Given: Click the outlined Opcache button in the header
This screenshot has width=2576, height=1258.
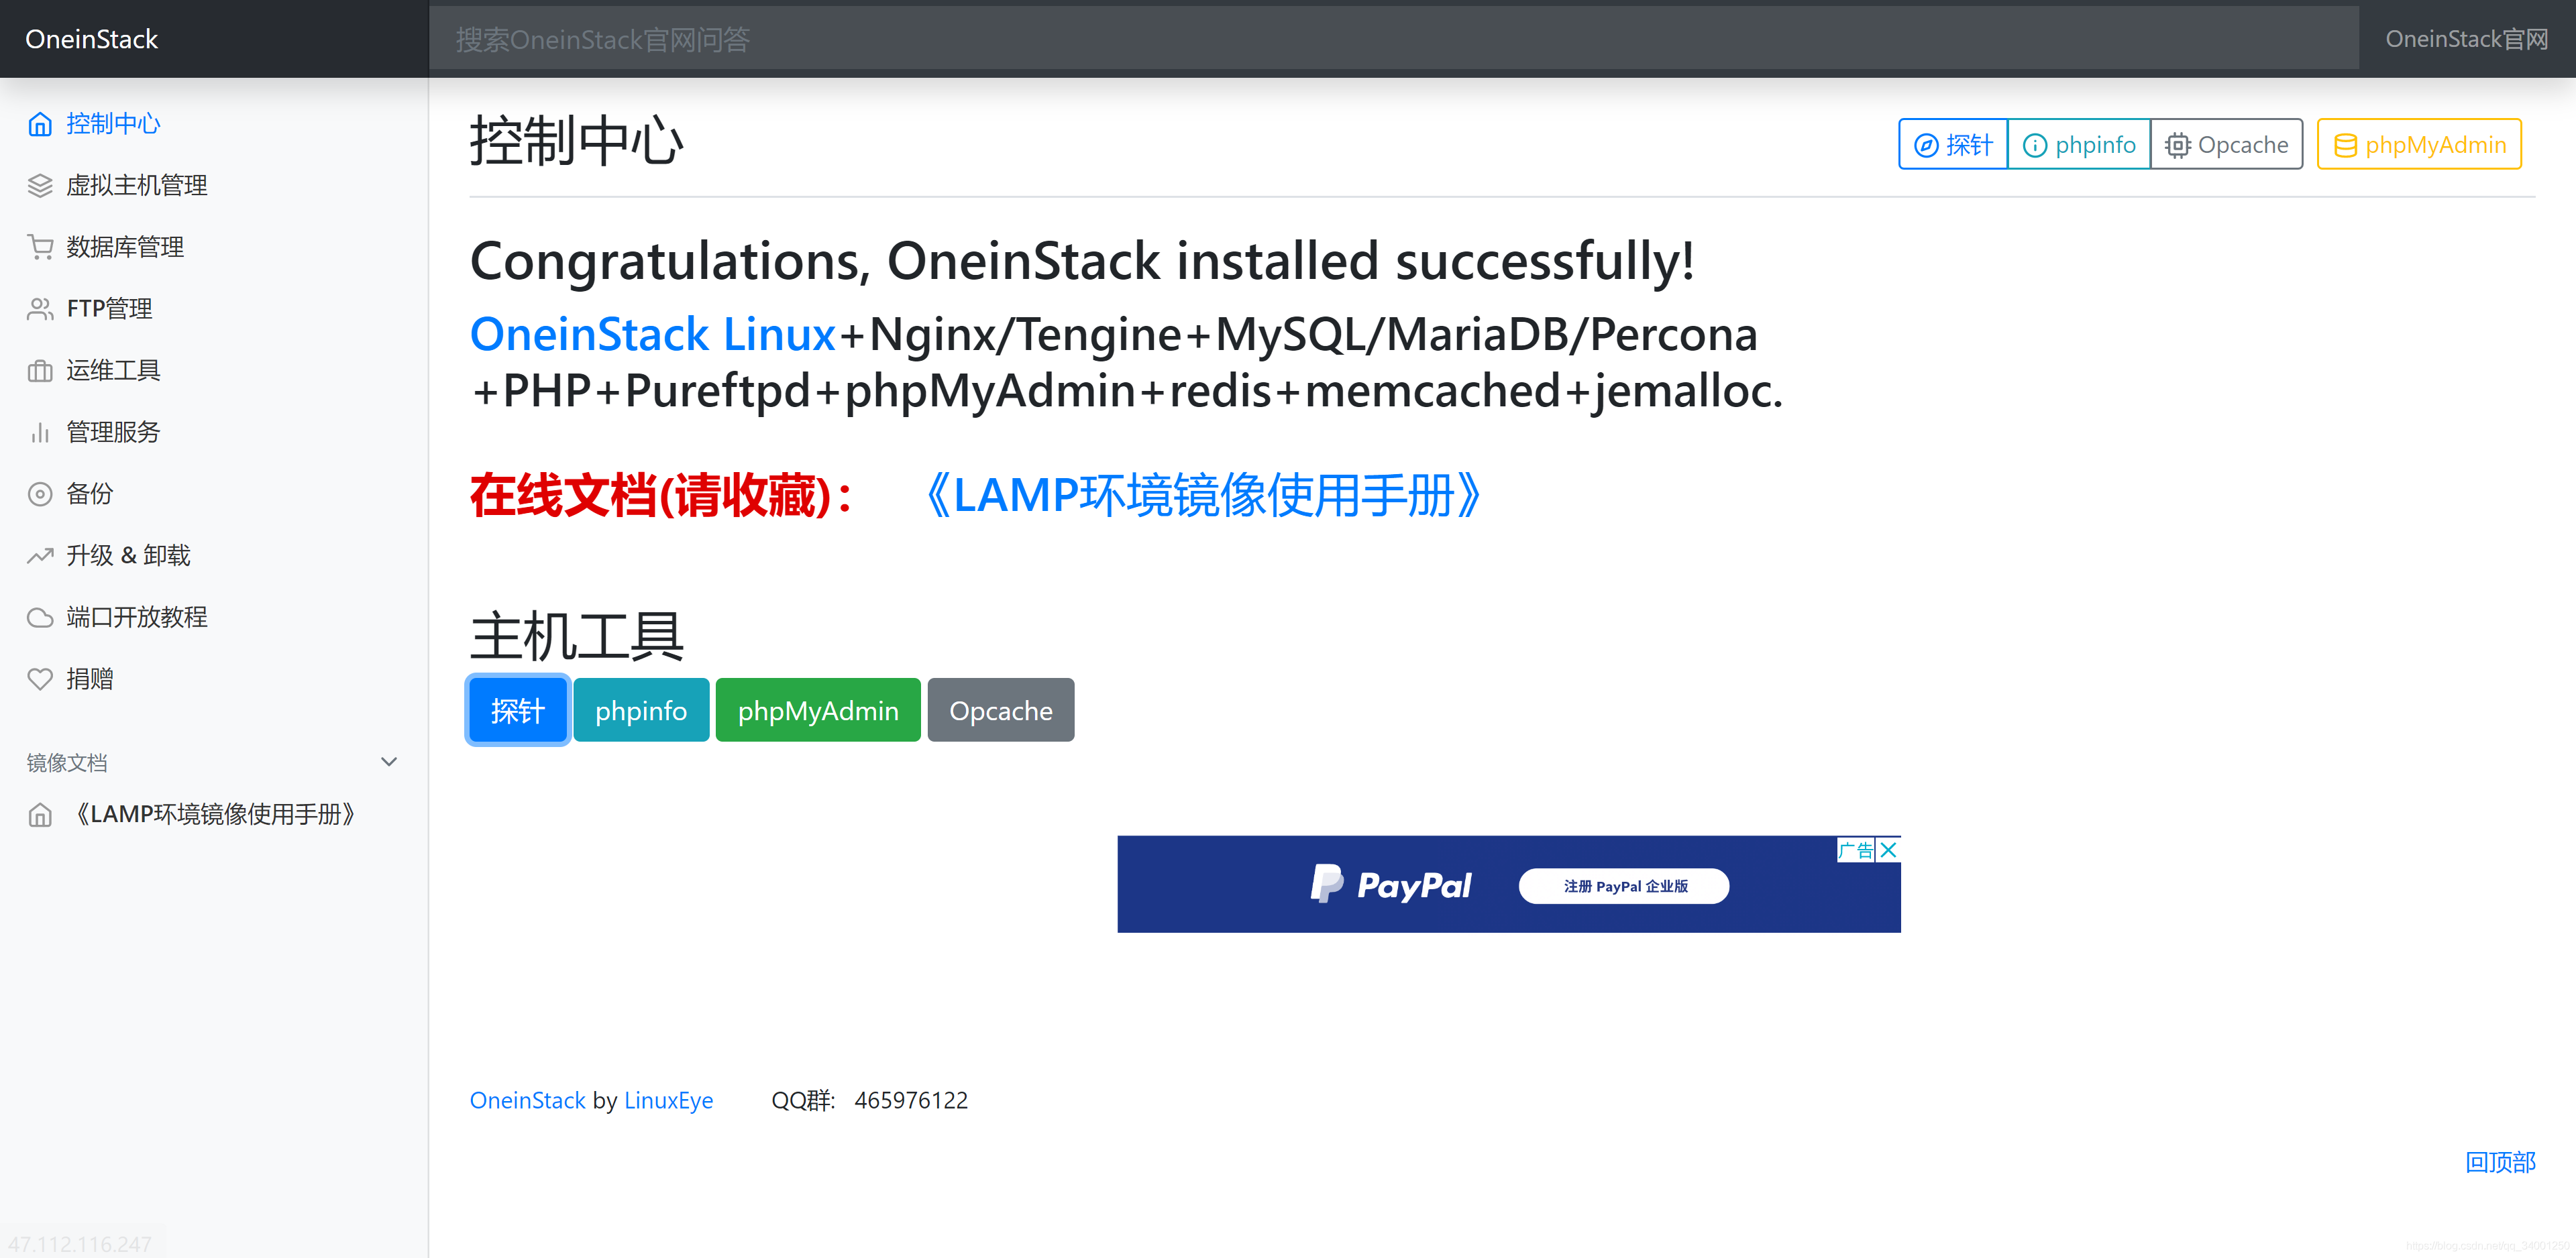Looking at the screenshot, I should (x=2227, y=145).
